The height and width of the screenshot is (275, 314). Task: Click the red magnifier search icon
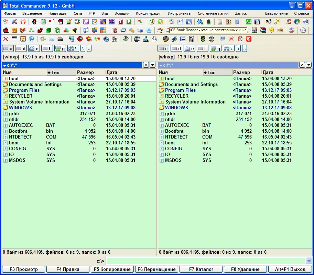[x=80, y=39]
